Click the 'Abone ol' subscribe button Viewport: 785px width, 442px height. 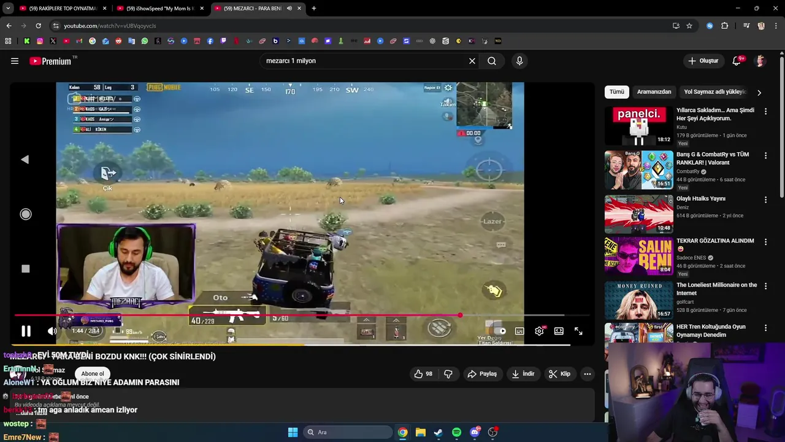(93, 374)
